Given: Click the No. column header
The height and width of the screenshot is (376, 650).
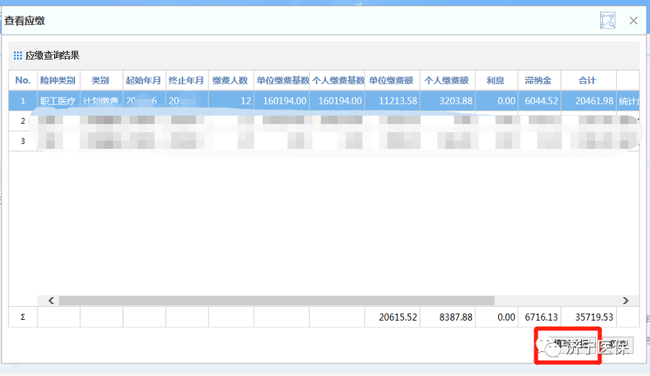Looking at the screenshot, I should tap(24, 80).
